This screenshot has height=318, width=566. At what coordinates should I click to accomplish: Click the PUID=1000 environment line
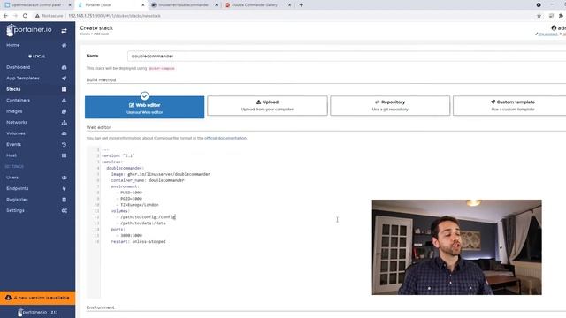132,193
